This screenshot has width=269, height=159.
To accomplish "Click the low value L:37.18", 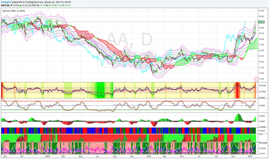I will coord(58,5).
